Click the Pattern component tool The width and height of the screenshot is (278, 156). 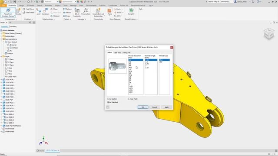[67, 9]
